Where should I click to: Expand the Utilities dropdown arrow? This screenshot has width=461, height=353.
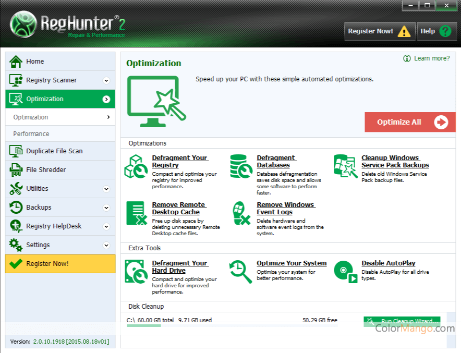(106, 189)
